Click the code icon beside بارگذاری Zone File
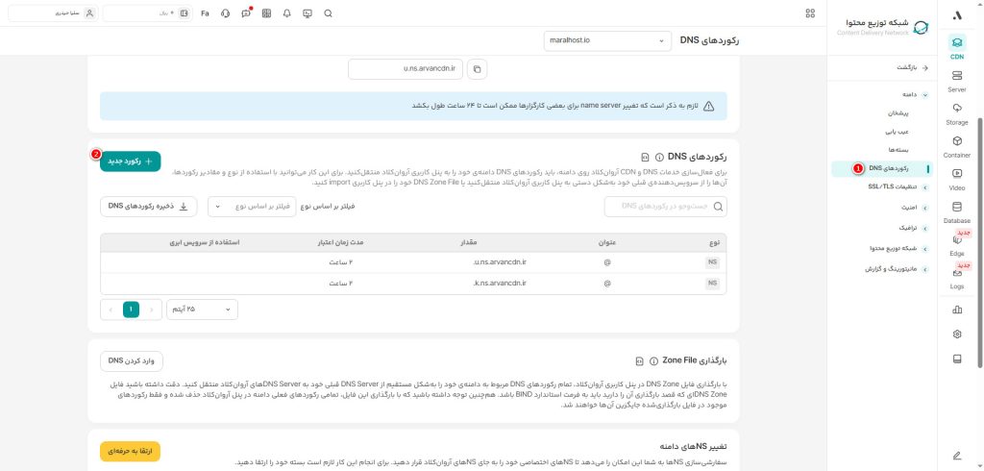Viewport: 984px width, 471px height. [x=639, y=361]
